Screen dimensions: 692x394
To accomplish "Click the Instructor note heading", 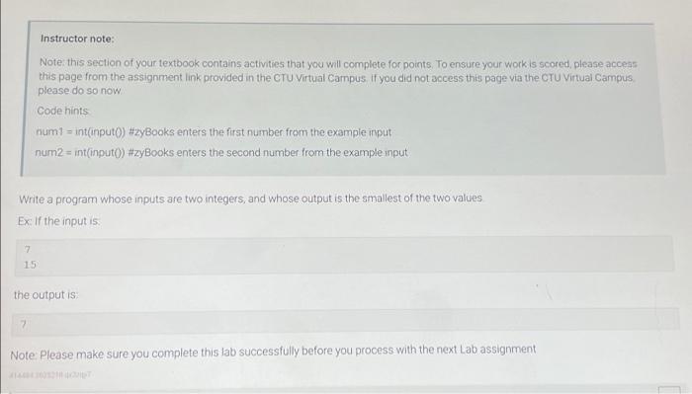I will [77, 39].
